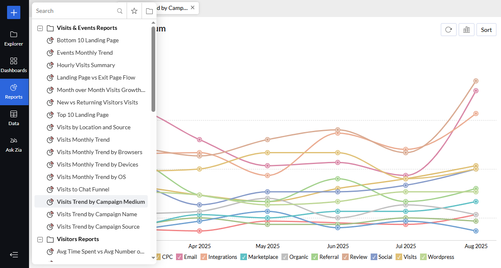
Task: Open Month over Month Visits Growth report
Action: click(x=101, y=90)
